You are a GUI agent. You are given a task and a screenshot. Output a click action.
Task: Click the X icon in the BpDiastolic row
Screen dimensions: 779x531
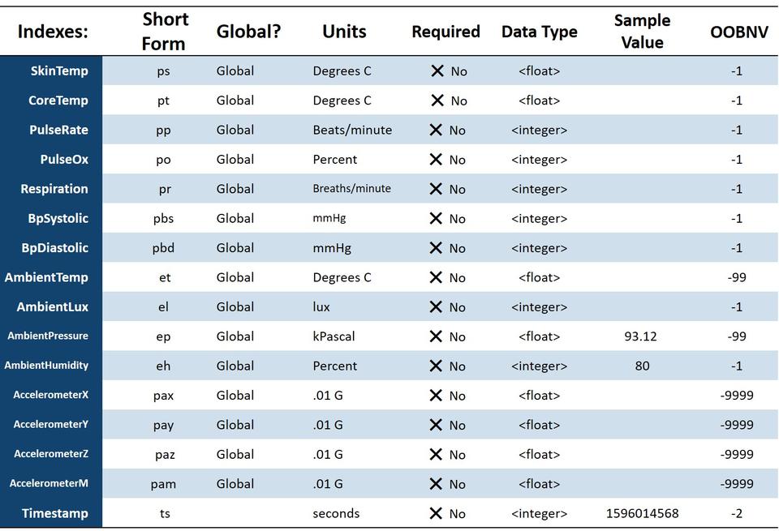pos(436,248)
